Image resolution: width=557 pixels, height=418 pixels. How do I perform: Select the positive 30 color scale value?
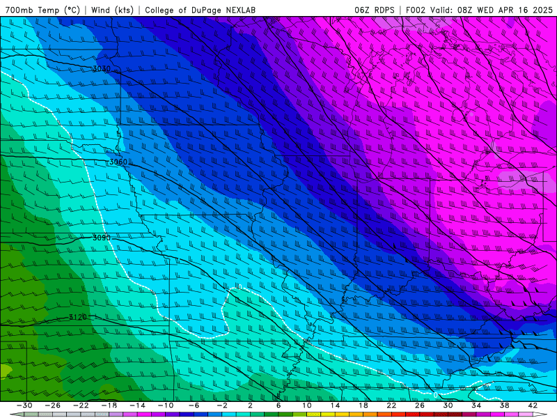(x=448, y=405)
